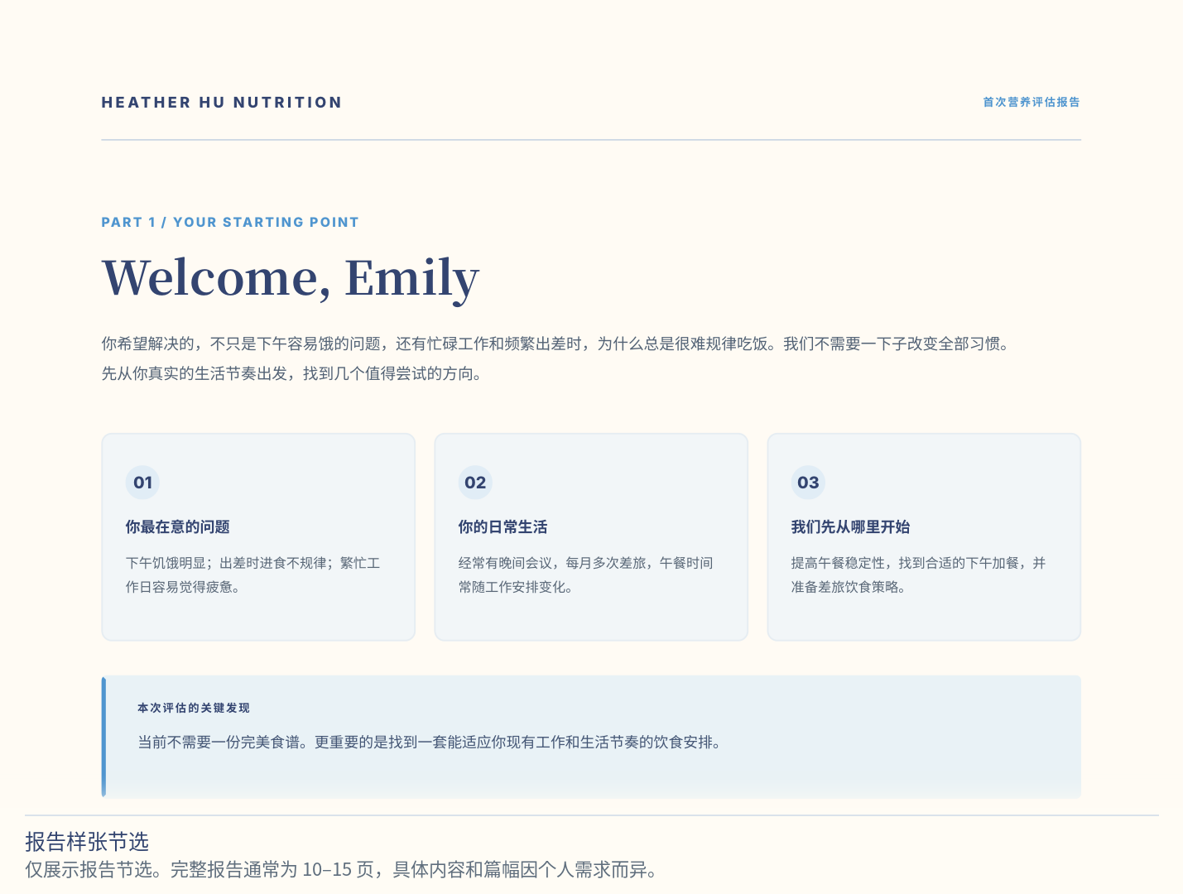Click the 首次营养评估报告 label
Screen dimensions: 1183x894
pyautogui.click(x=1031, y=102)
